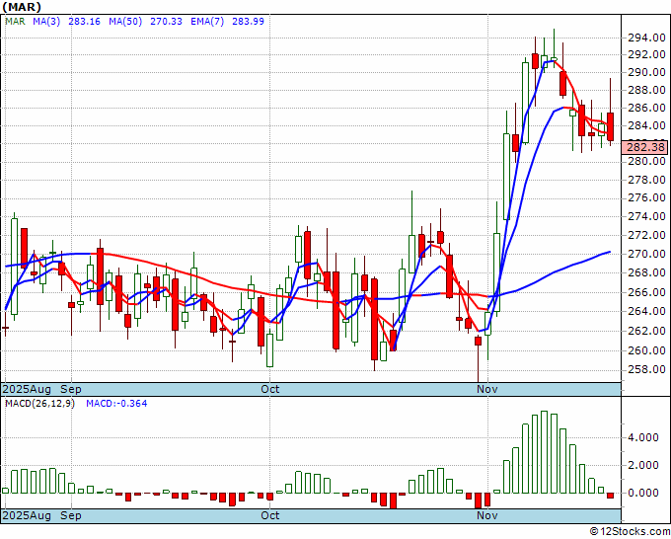This screenshot has height=539, width=671.
Task: Click the 276.00 price axis label
Action: click(646, 197)
